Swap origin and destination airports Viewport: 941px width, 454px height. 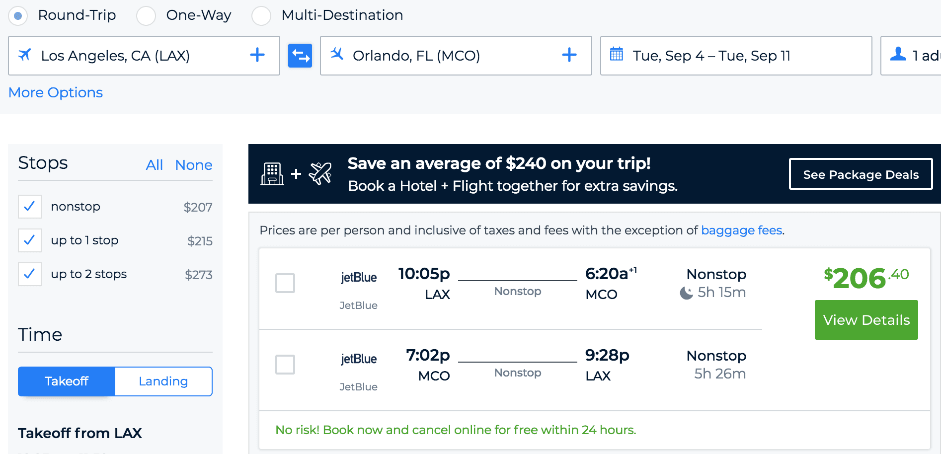(300, 56)
